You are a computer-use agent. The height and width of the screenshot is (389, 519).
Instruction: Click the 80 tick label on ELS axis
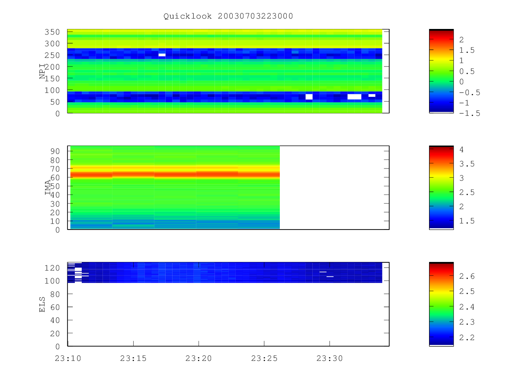[x=56, y=294]
